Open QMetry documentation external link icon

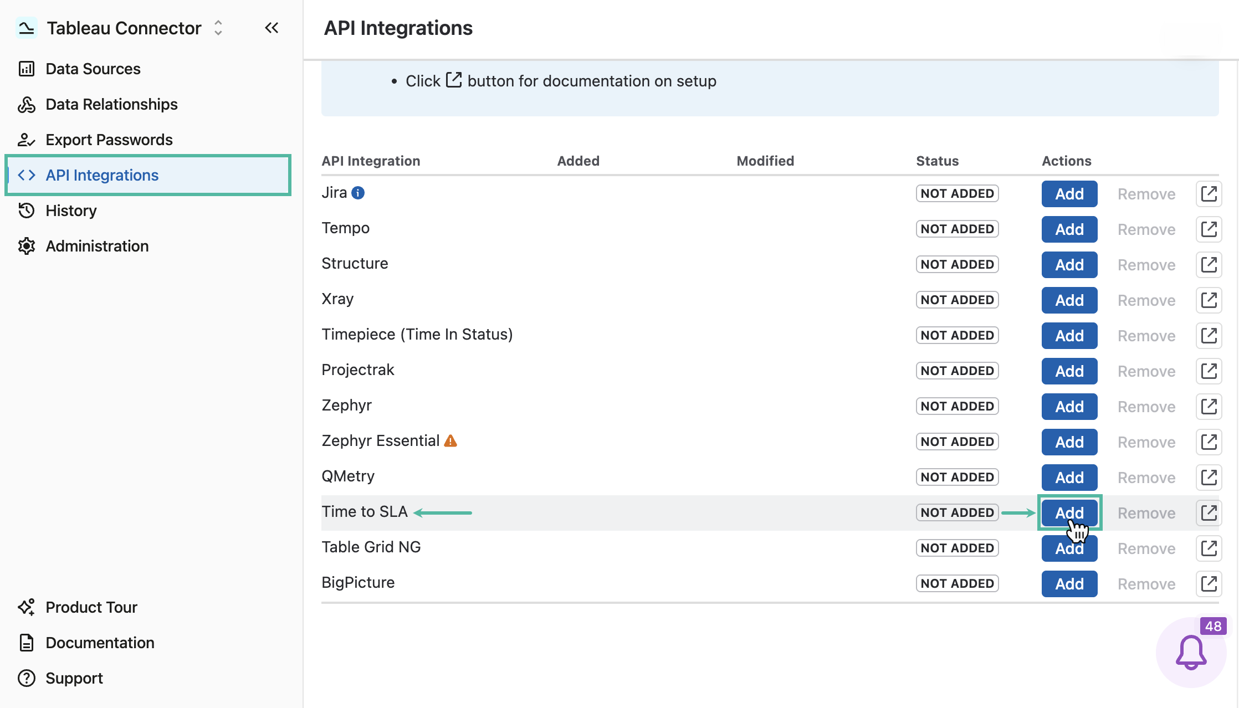(1209, 478)
